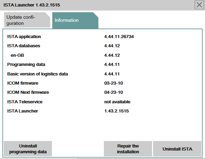Click Basic version of logistics data label
Image resolution: width=205 pixels, height=159 pixels.
pyautogui.click(x=38, y=74)
